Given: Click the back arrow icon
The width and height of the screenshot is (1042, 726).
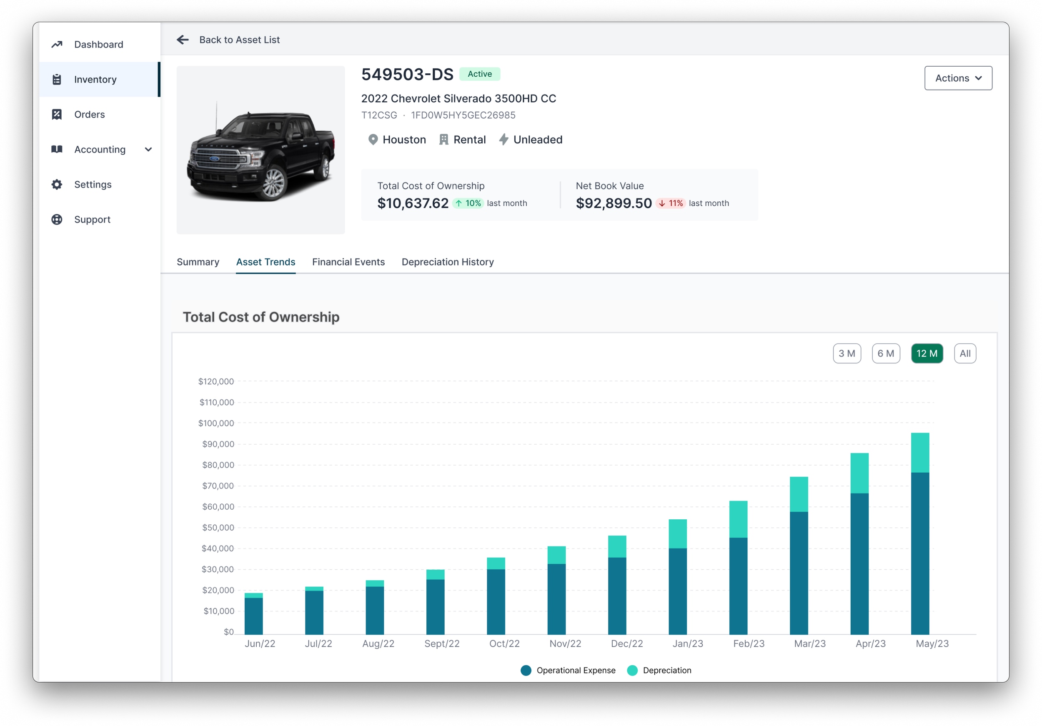Looking at the screenshot, I should pyautogui.click(x=183, y=40).
